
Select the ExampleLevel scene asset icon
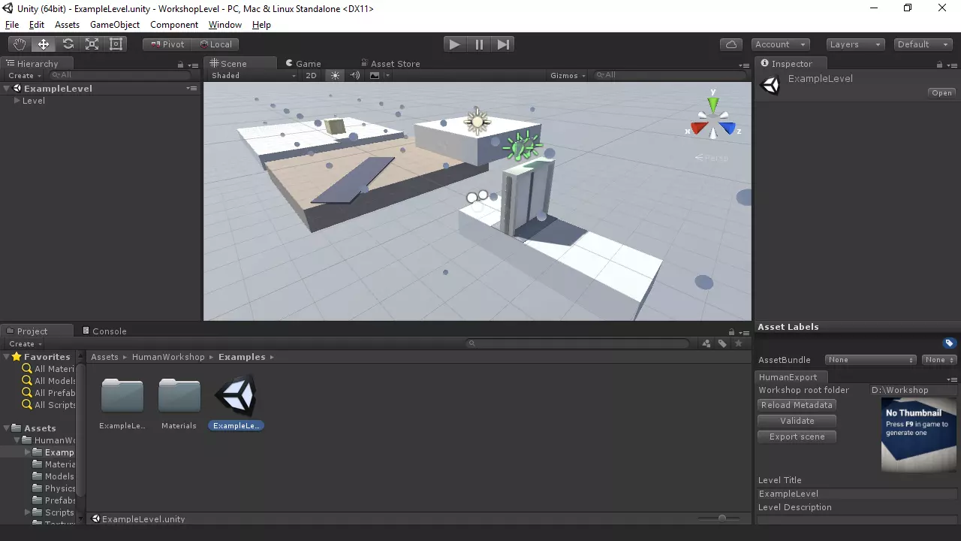[x=236, y=395]
